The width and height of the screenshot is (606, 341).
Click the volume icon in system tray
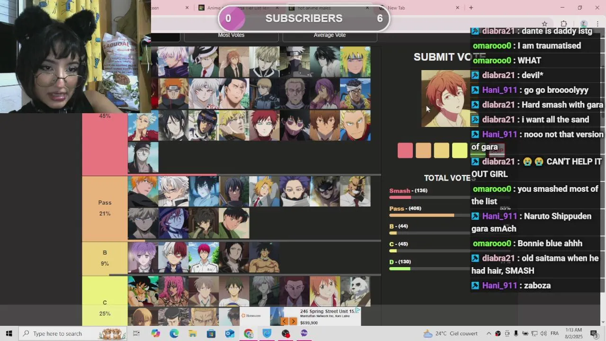pyautogui.click(x=543, y=333)
